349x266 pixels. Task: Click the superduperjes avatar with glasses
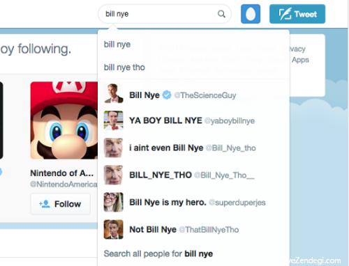click(x=113, y=202)
